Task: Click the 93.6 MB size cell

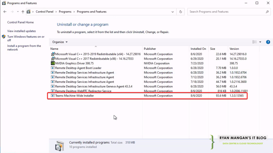Action: pyautogui.click(x=221, y=96)
